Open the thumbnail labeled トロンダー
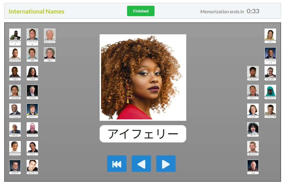 coord(270,72)
